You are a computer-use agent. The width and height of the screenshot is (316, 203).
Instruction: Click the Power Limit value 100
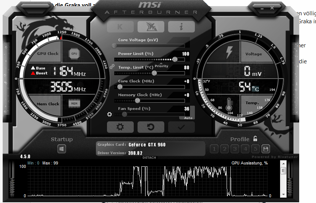pos(186,54)
